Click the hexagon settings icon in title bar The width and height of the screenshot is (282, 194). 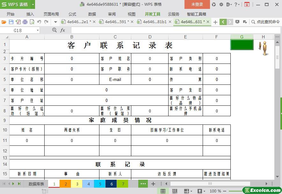point(221,4)
